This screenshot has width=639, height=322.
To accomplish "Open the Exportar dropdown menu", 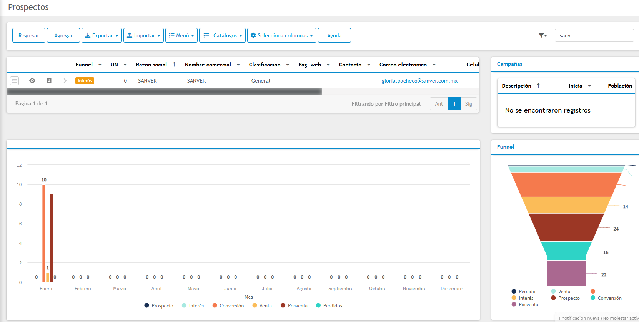I will [x=102, y=35].
